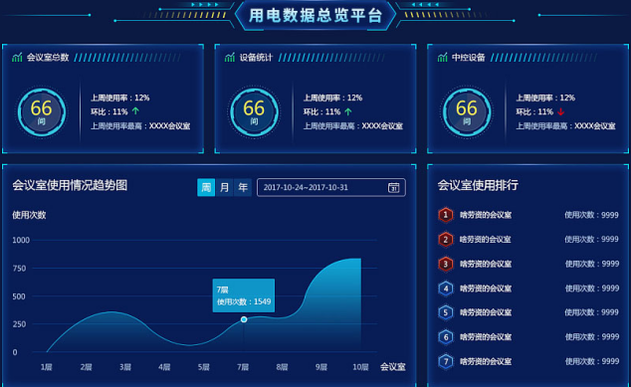This screenshot has width=631, height=387.
Task: Click the chart icon beside 中控设备
Action: pyautogui.click(x=442, y=58)
